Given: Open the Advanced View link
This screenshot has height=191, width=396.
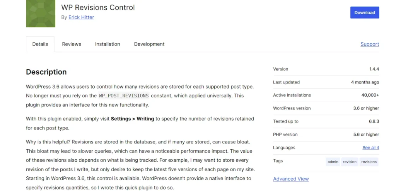Looking at the screenshot, I should tap(291, 179).
